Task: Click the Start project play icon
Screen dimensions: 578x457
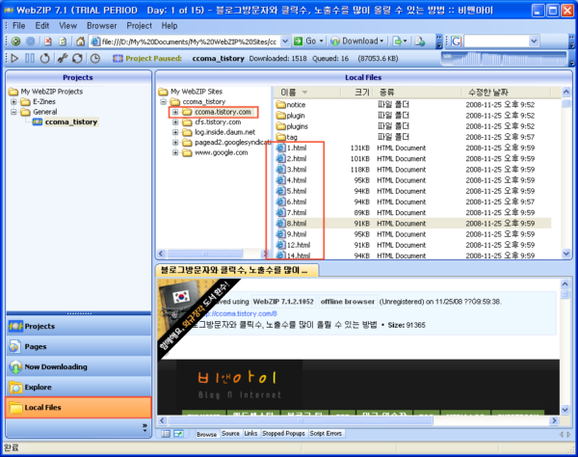Action: [x=14, y=58]
